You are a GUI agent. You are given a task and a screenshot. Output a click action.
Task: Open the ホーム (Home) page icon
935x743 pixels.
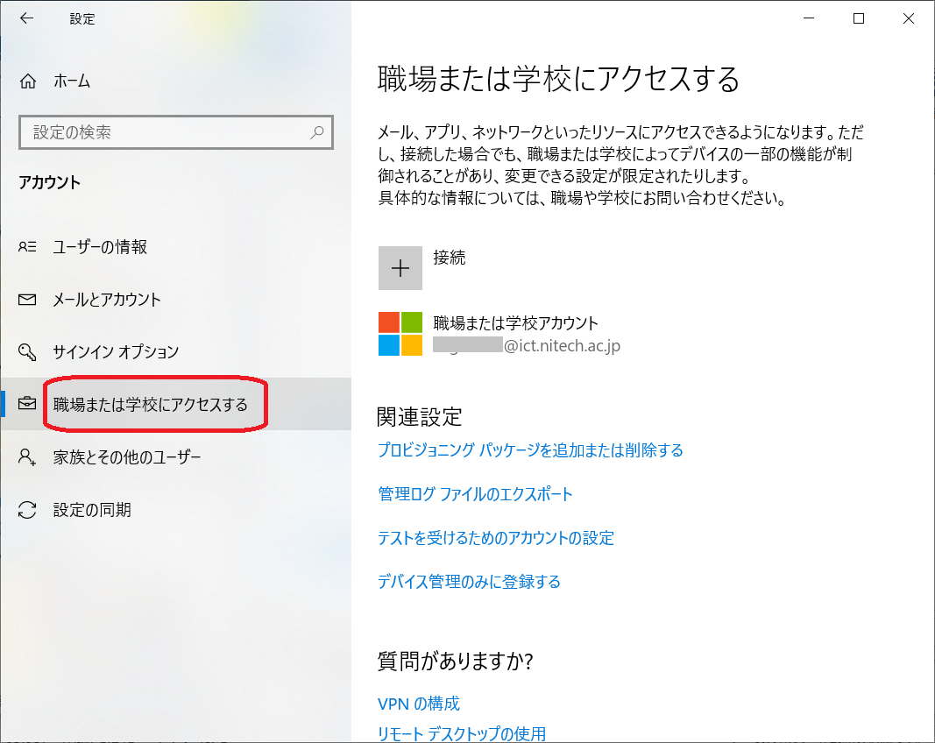26,81
